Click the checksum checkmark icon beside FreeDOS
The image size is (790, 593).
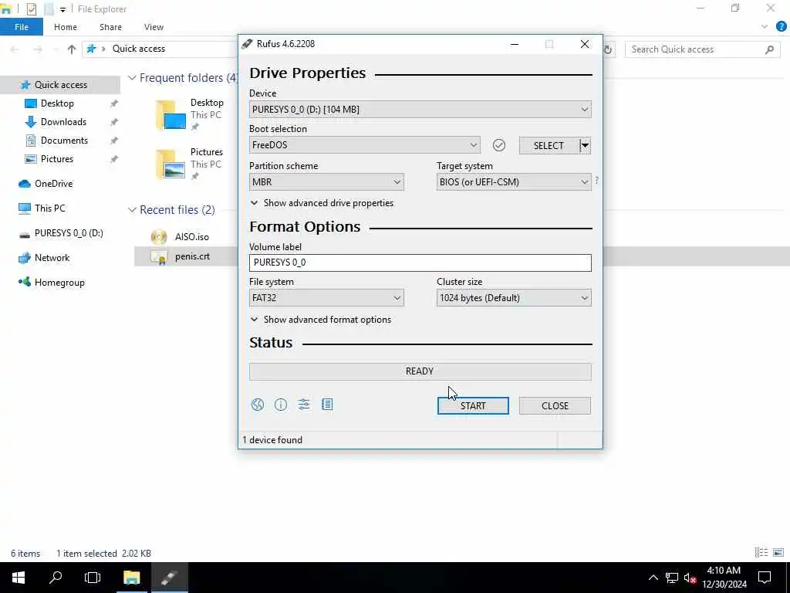click(499, 145)
